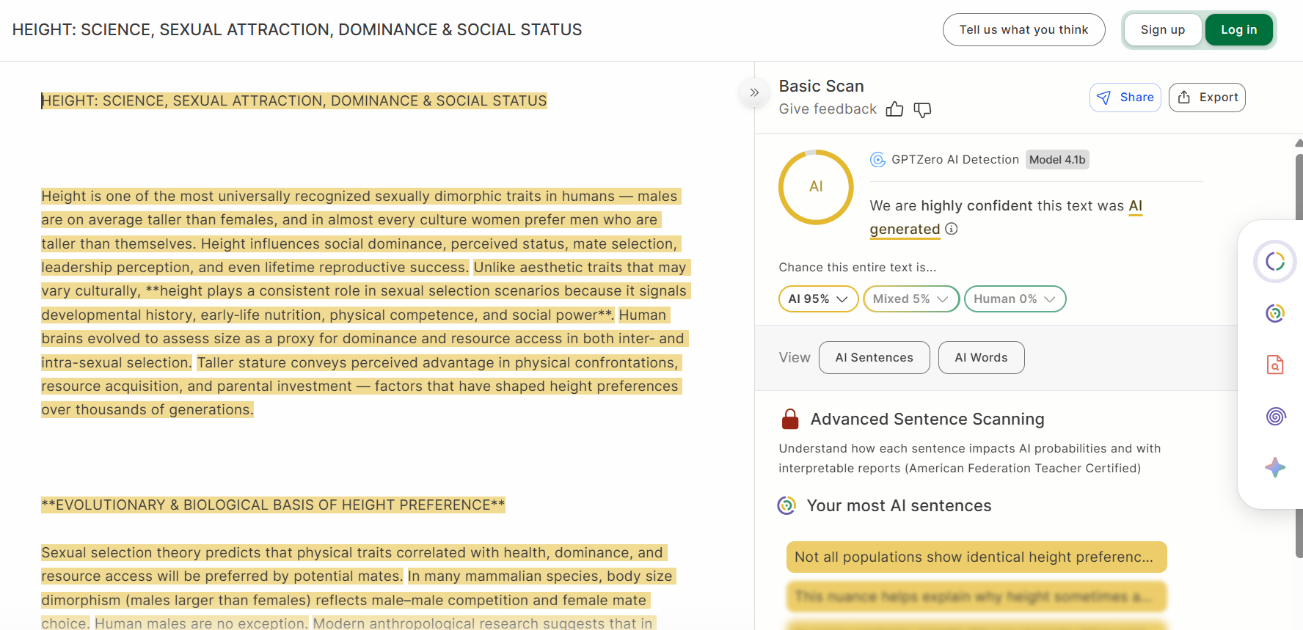Expand the AI 95% dropdown
The height and width of the screenshot is (630, 1303).
(818, 298)
